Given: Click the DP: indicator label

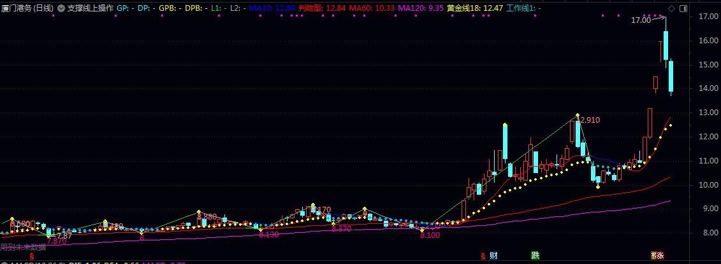Looking at the screenshot, I should 147,8.
